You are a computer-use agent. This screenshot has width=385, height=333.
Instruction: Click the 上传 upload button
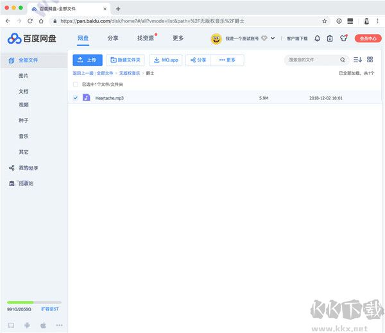click(87, 60)
